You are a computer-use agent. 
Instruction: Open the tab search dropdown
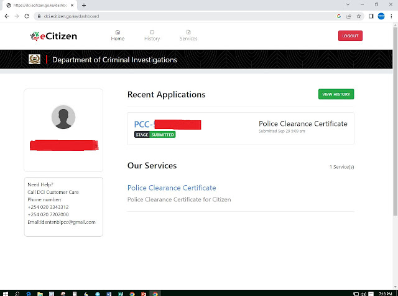point(348,4)
